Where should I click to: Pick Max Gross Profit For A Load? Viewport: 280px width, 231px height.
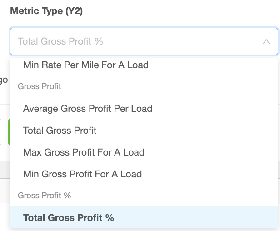[x=84, y=152]
